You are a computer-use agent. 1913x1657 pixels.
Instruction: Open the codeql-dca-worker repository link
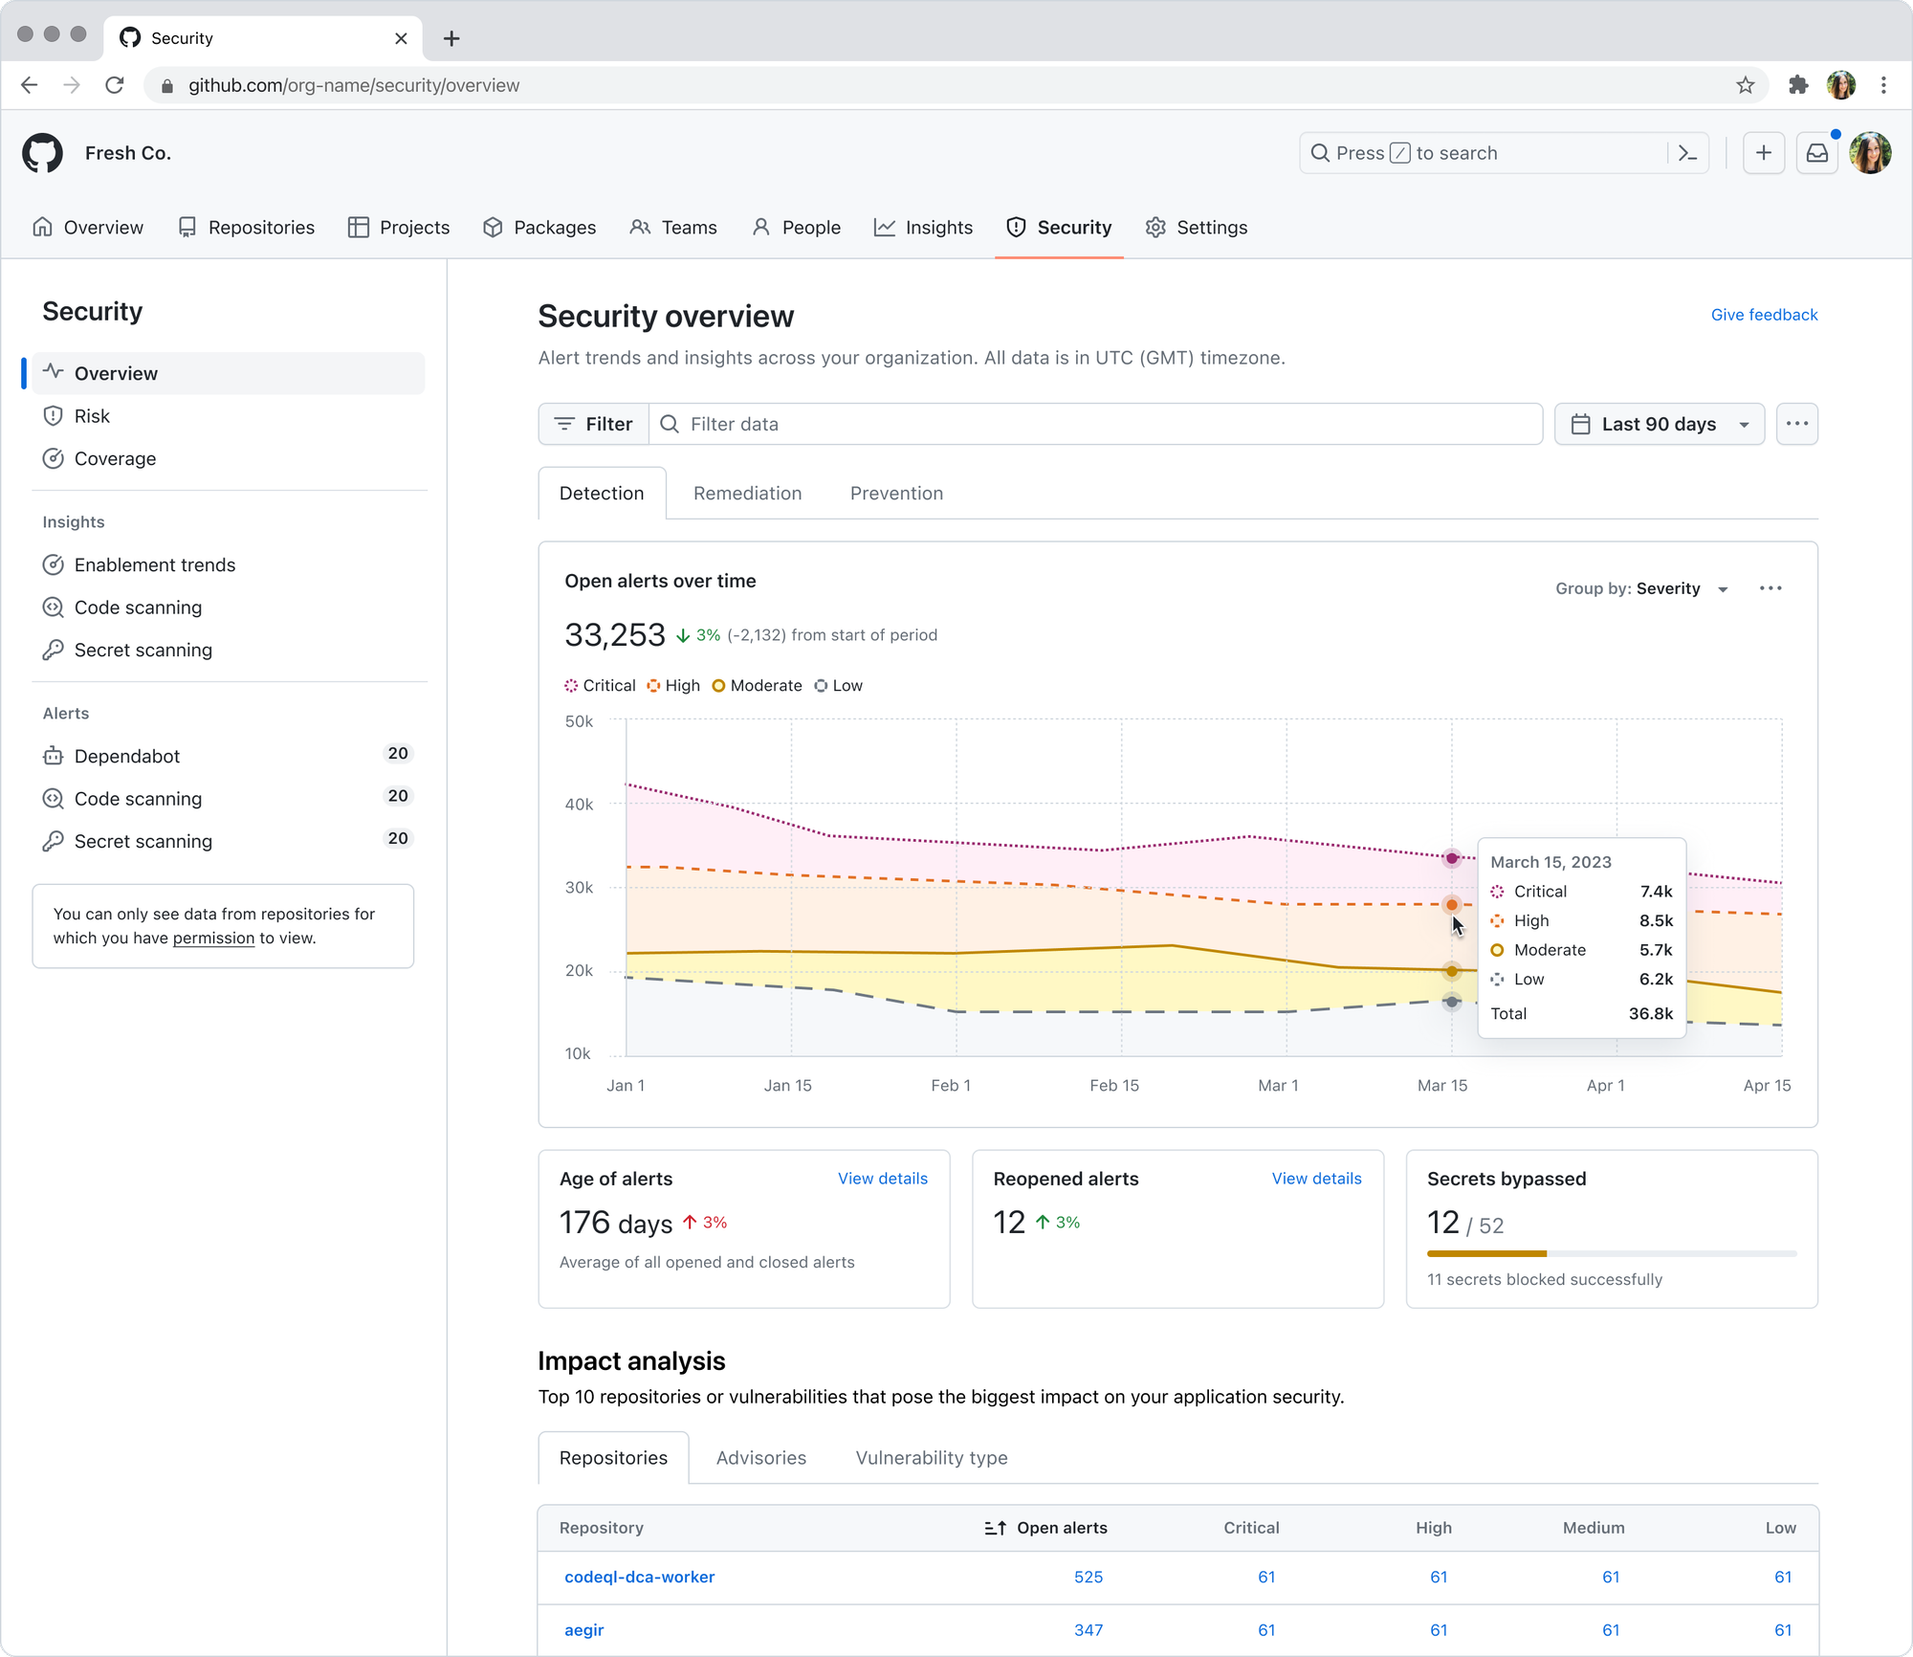coord(640,1577)
